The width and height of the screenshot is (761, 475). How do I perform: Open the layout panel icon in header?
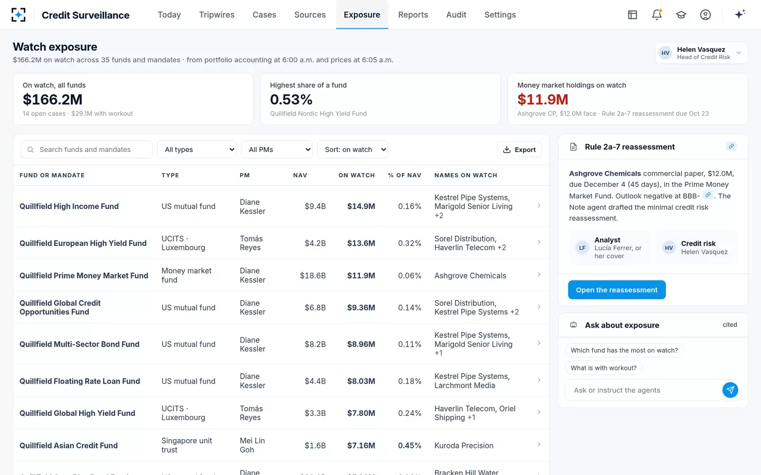(633, 15)
